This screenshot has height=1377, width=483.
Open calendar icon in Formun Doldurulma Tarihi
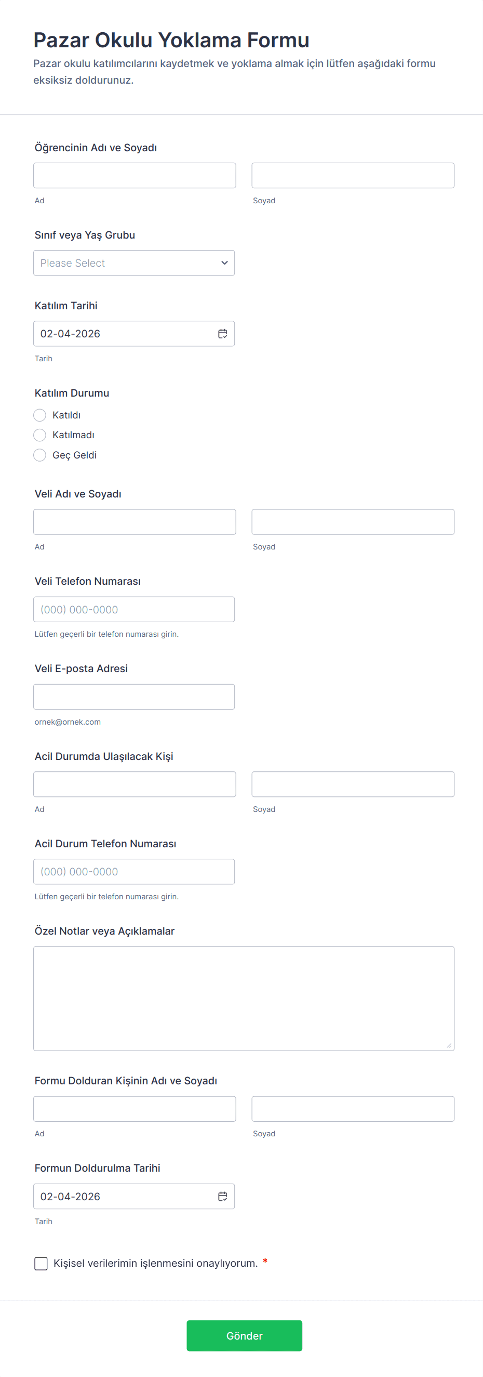point(223,1196)
